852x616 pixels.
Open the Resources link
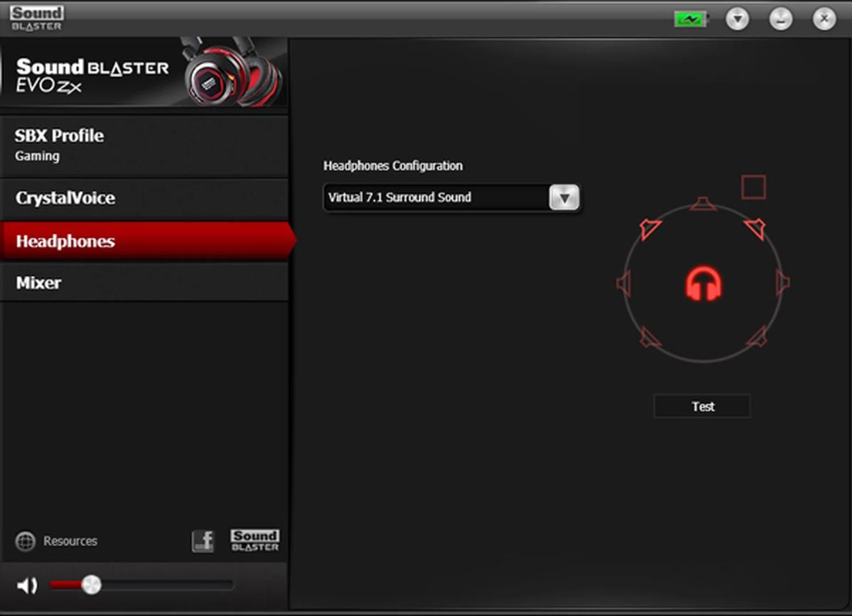pos(70,541)
